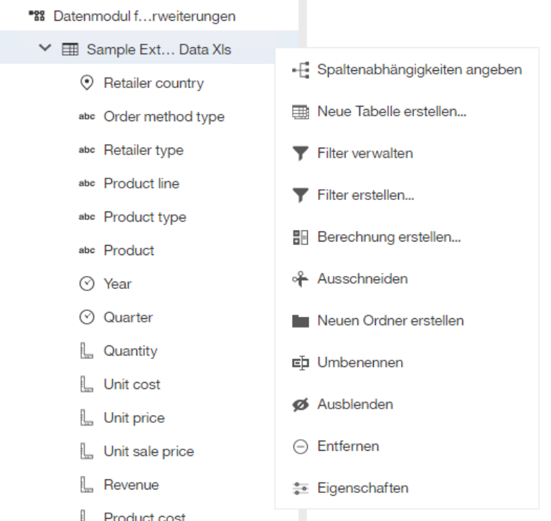551x521 pixels.
Task: Select the Unit cost measure
Action: [132, 384]
